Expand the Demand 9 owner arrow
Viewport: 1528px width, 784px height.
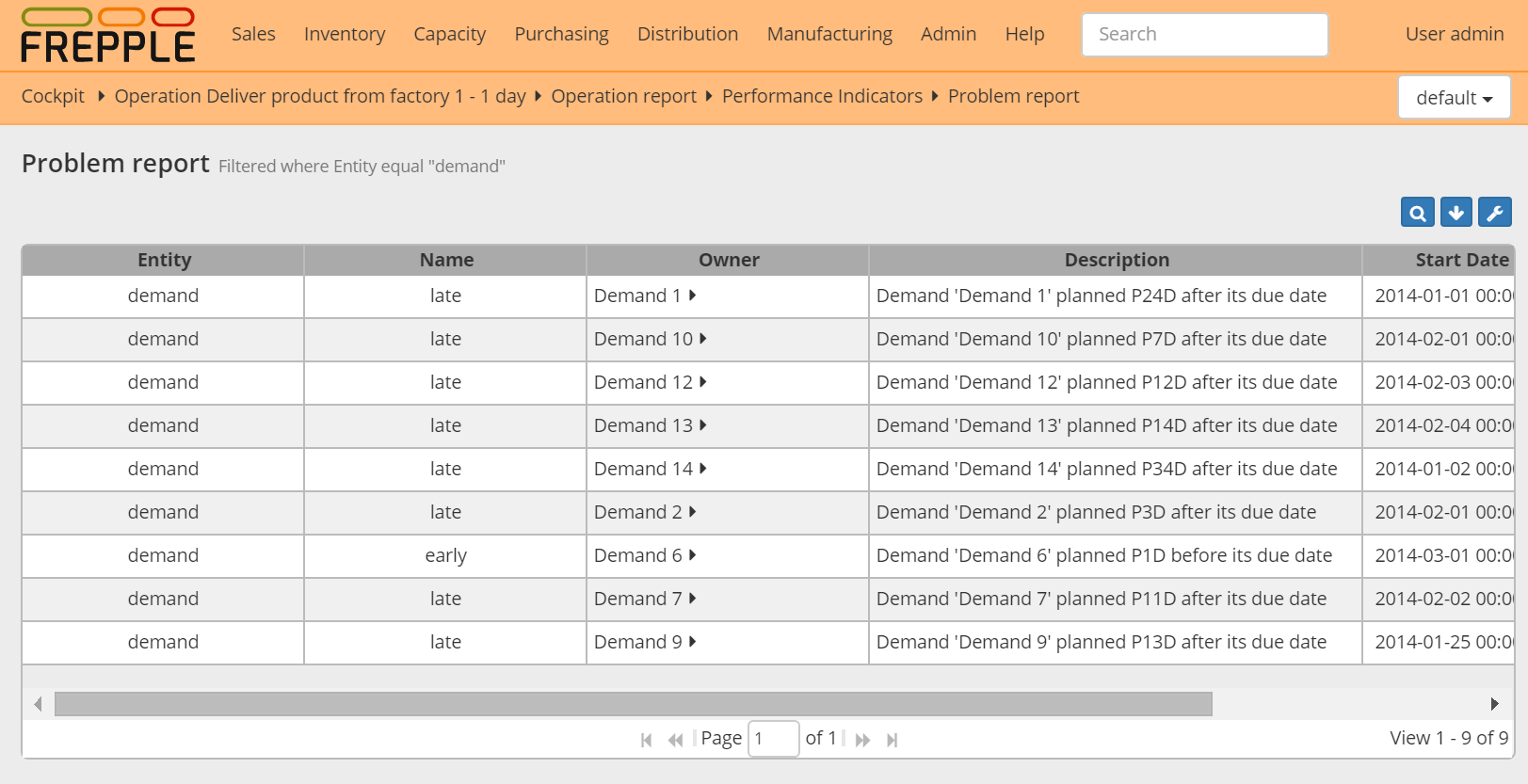click(693, 642)
